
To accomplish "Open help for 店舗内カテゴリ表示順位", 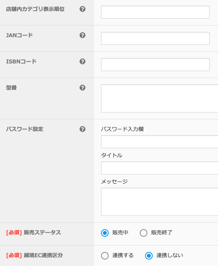I will click(82, 9).
